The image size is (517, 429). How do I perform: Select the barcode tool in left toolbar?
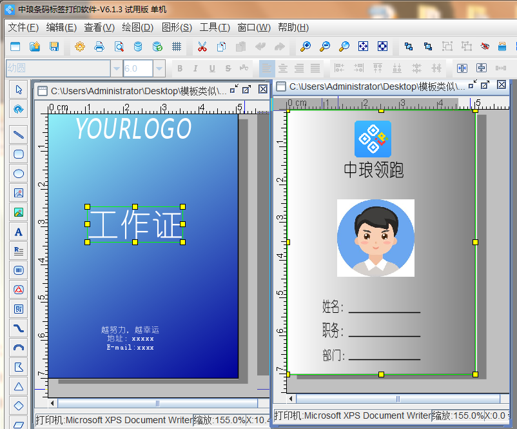click(x=17, y=270)
